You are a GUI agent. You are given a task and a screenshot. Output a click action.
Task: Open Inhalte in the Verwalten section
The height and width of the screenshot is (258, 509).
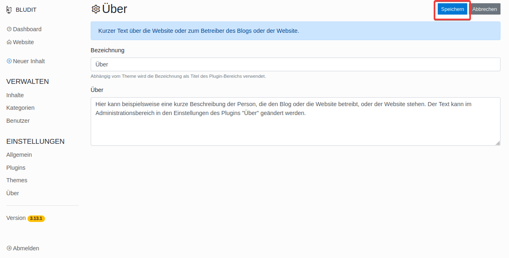[15, 95]
